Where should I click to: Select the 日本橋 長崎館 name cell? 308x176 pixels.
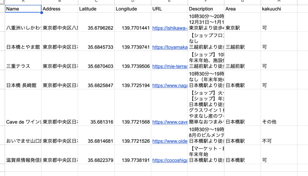[23, 86]
